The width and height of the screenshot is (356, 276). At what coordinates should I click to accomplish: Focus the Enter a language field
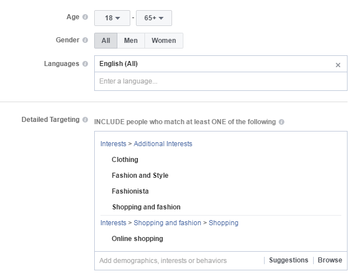pos(221,81)
